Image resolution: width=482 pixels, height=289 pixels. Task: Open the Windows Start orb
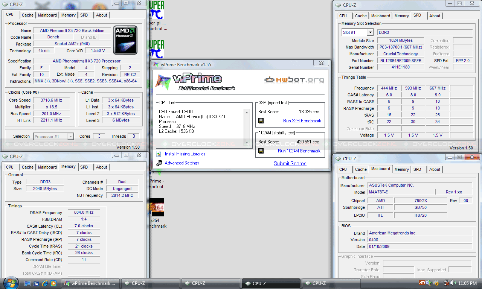[x=11, y=283]
